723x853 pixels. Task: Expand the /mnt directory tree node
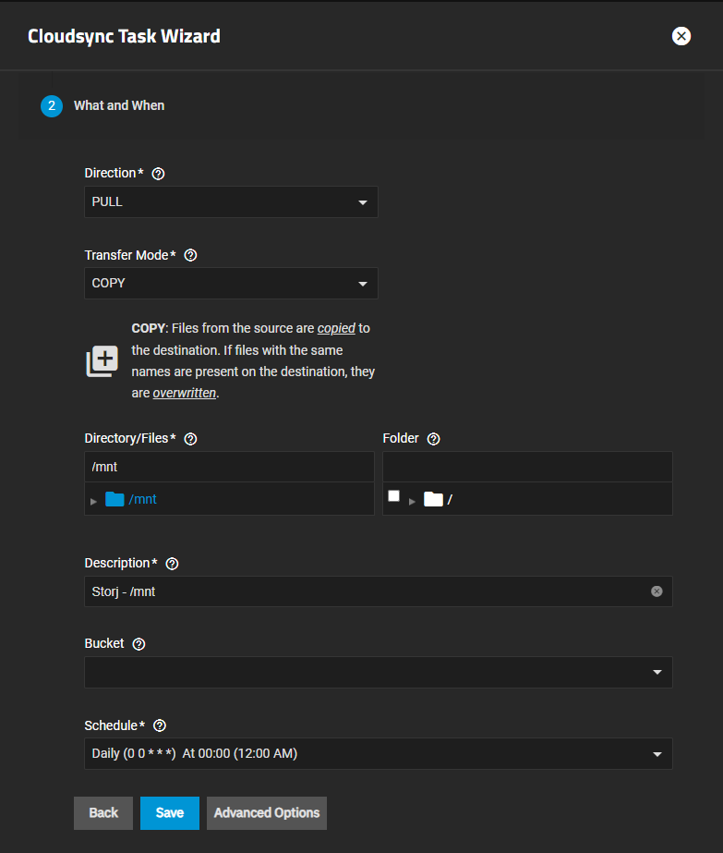(x=94, y=501)
